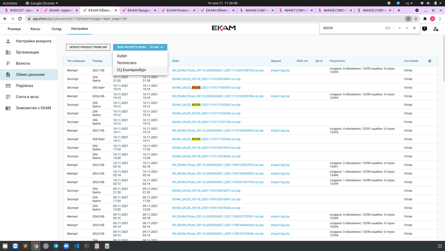Select Outlet from the dropdown list
The height and width of the screenshot is (251, 445).
tap(122, 56)
